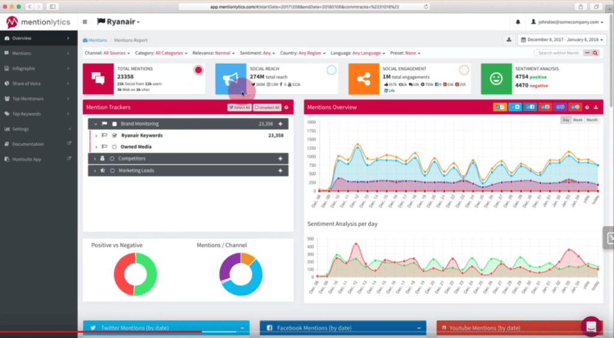Add a tracker to Brand Monitoring with plus
Screen dimensions: 614x338
[281, 124]
